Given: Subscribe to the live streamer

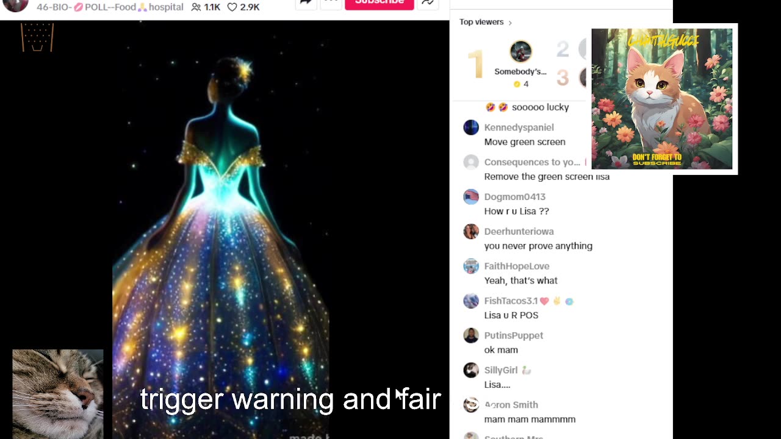Looking at the screenshot, I should (380, 3).
